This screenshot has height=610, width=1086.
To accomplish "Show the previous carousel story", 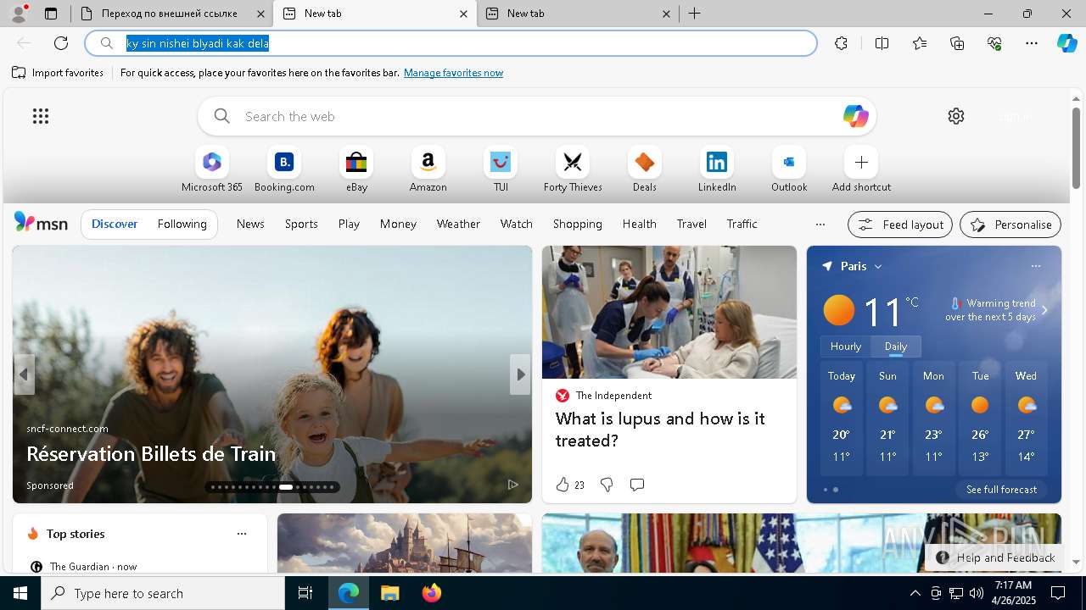I will (24, 374).
